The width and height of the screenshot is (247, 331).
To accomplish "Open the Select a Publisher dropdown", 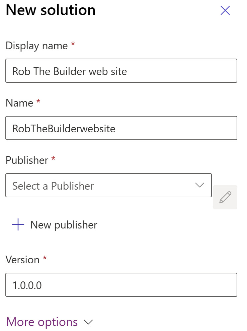I will click(x=108, y=185).
